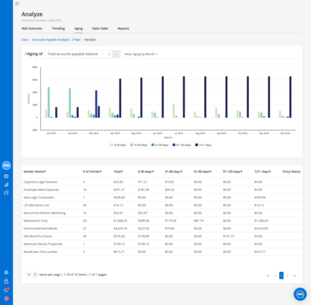Viewport: 311px width, 305px height.
Task: Click the $1,296.63 value for Metalworks Corp
Action: point(261,221)
